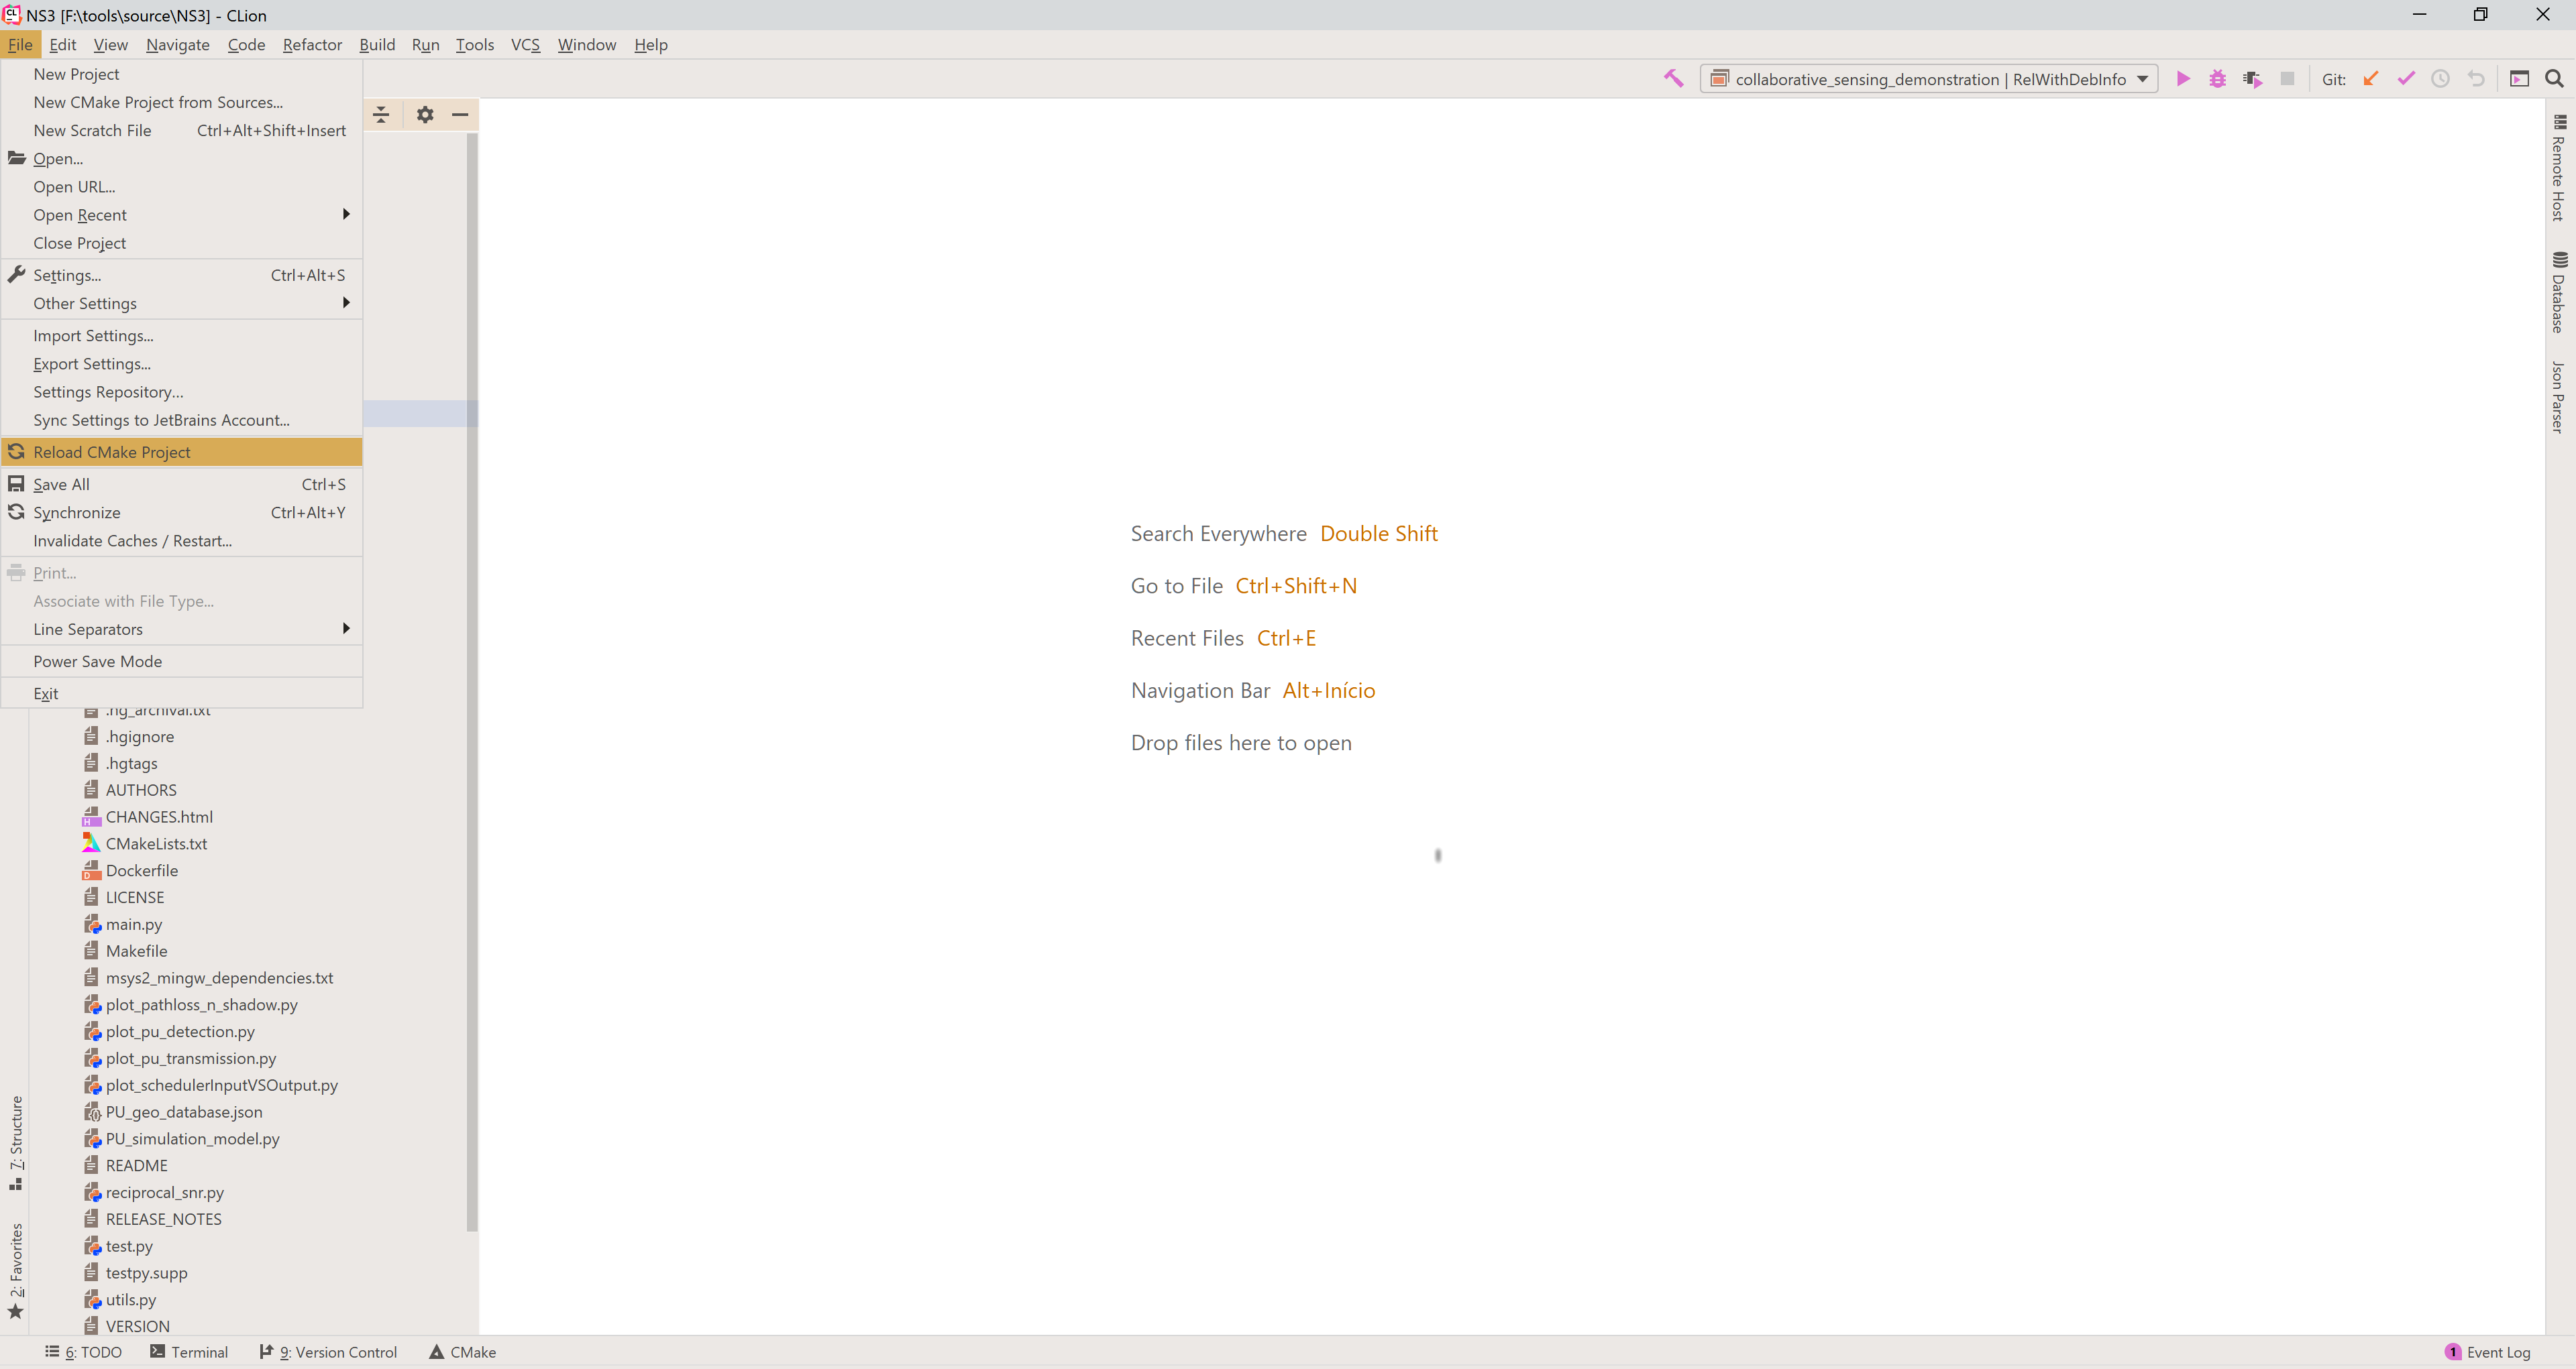Open project panel gear settings icon
This screenshot has width=2576, height=1369.
tap(425, 115)
